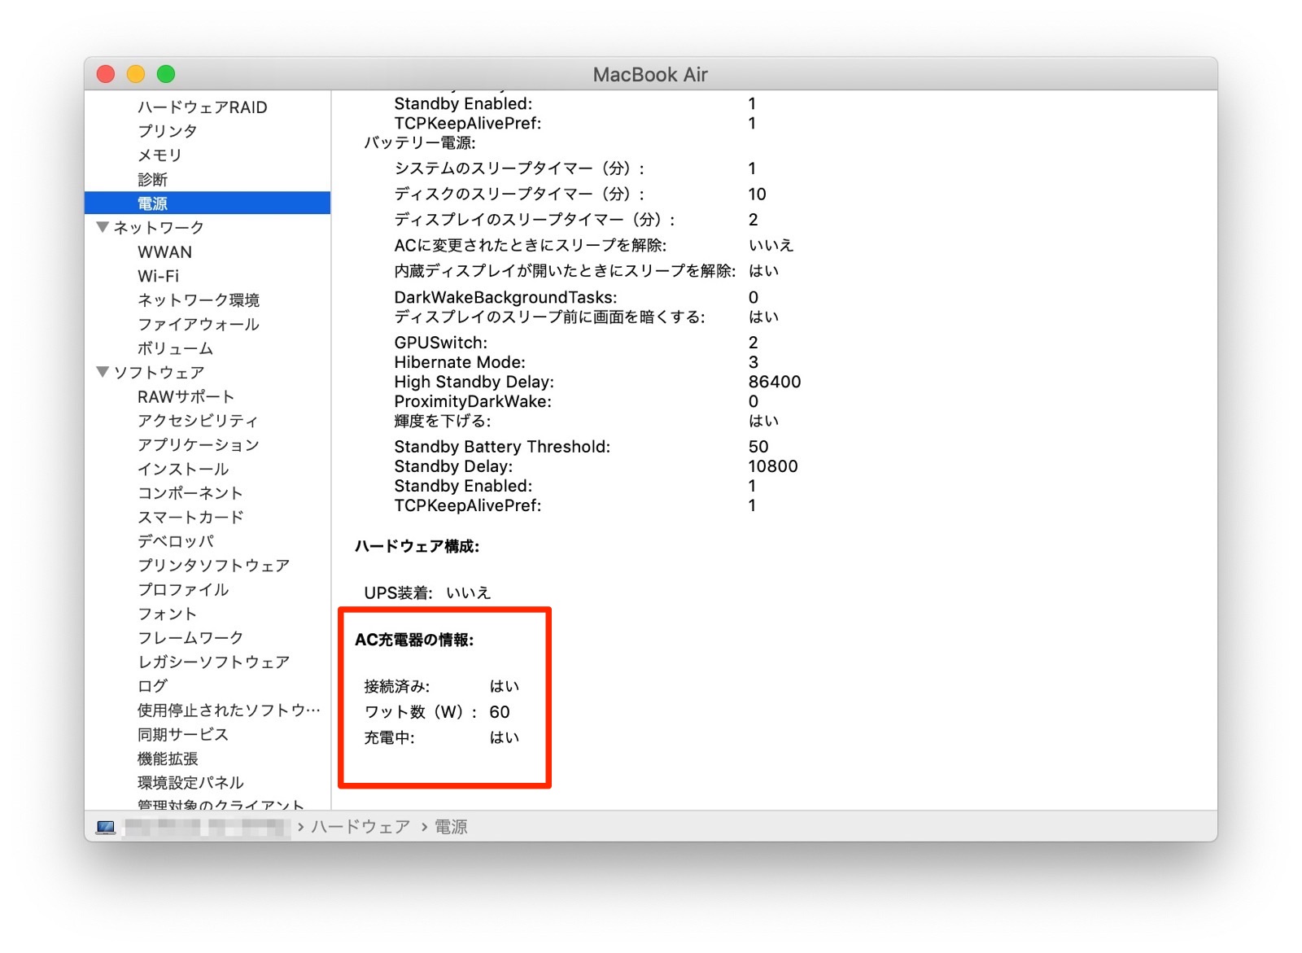Click the Standby Battery Threshold label
The image size is (1302, 953).
pyautogui.click(x=502, y=447)
